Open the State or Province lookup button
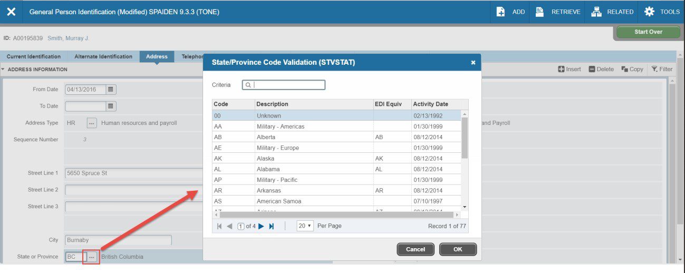 (92, 257)
